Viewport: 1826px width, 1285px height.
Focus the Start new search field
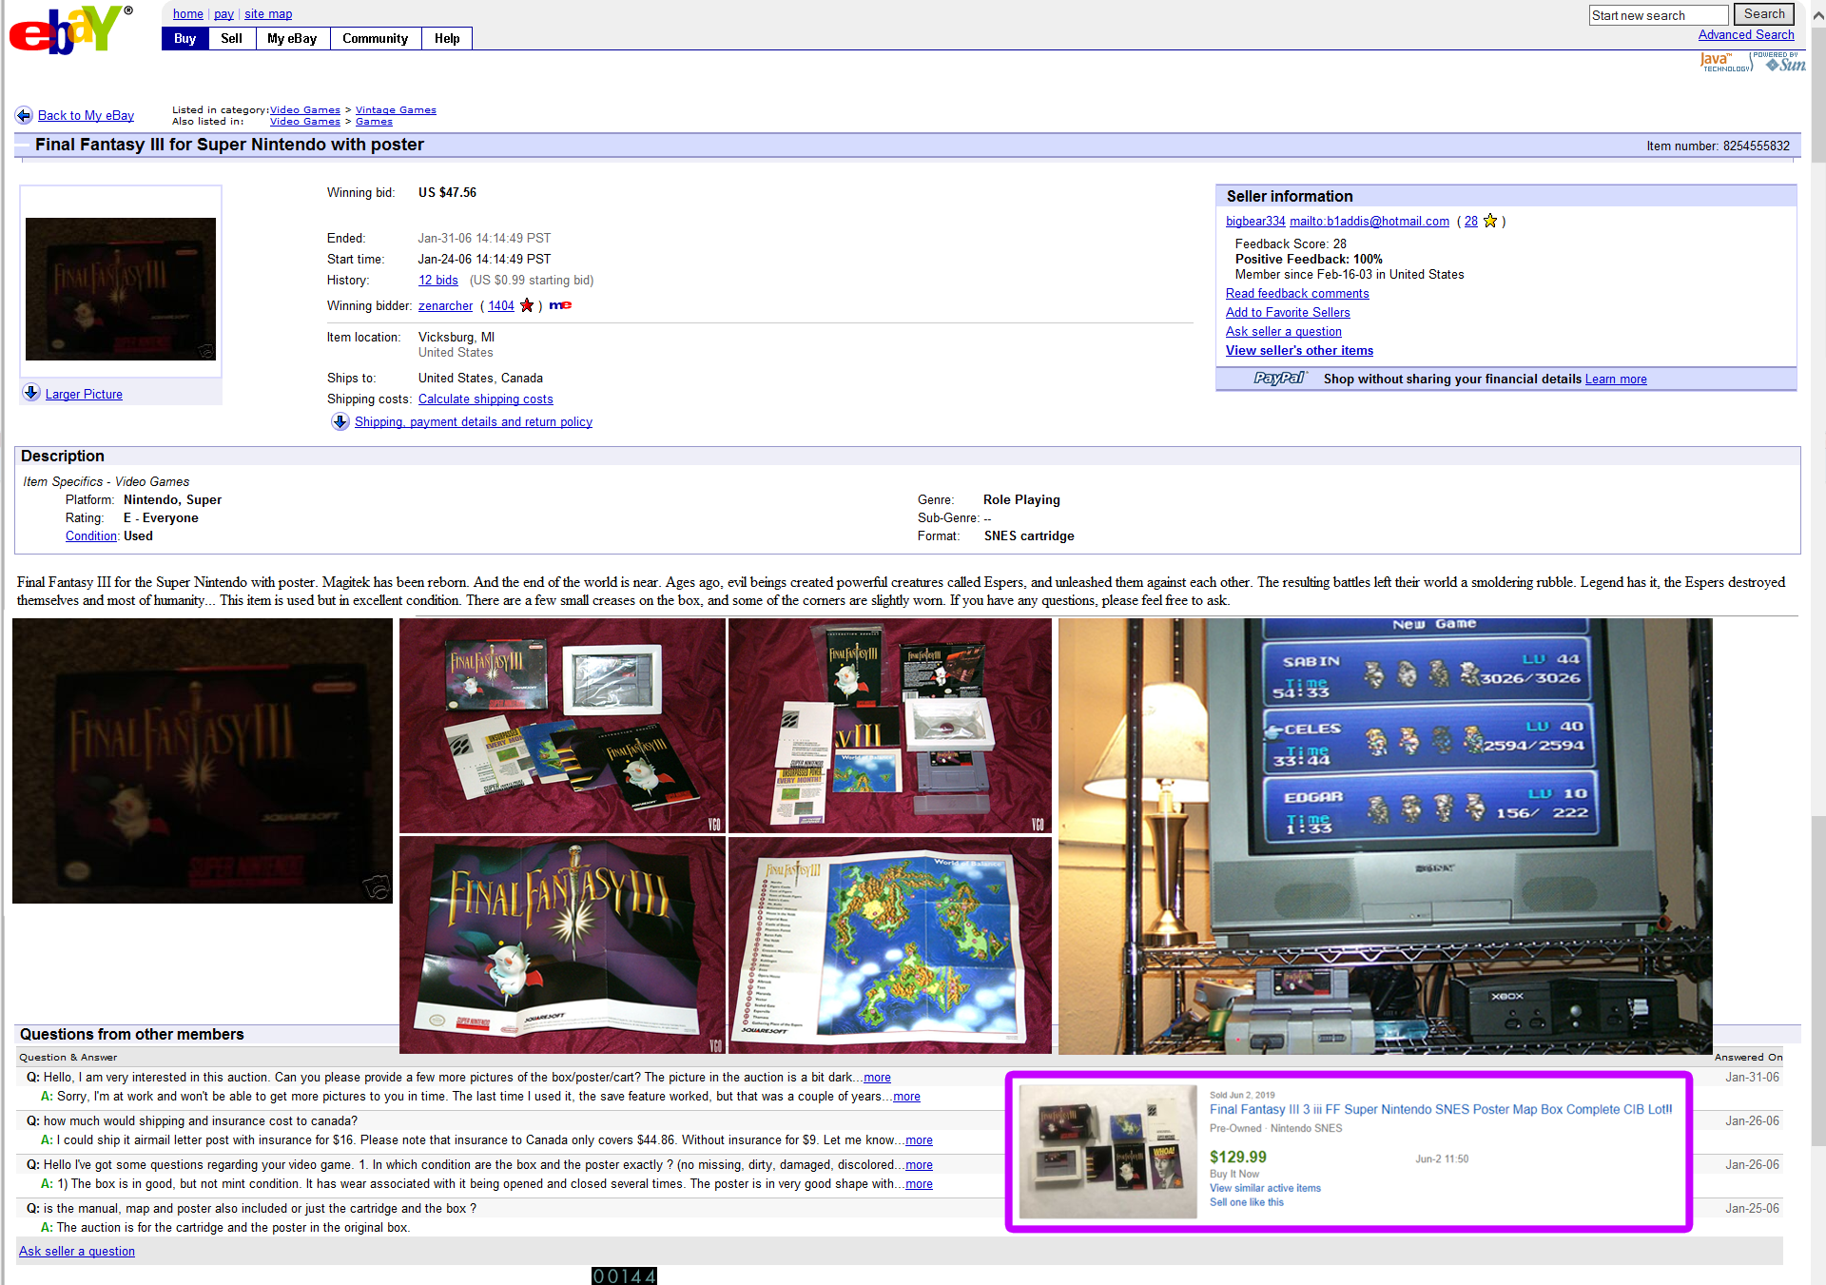(1658, 15)
